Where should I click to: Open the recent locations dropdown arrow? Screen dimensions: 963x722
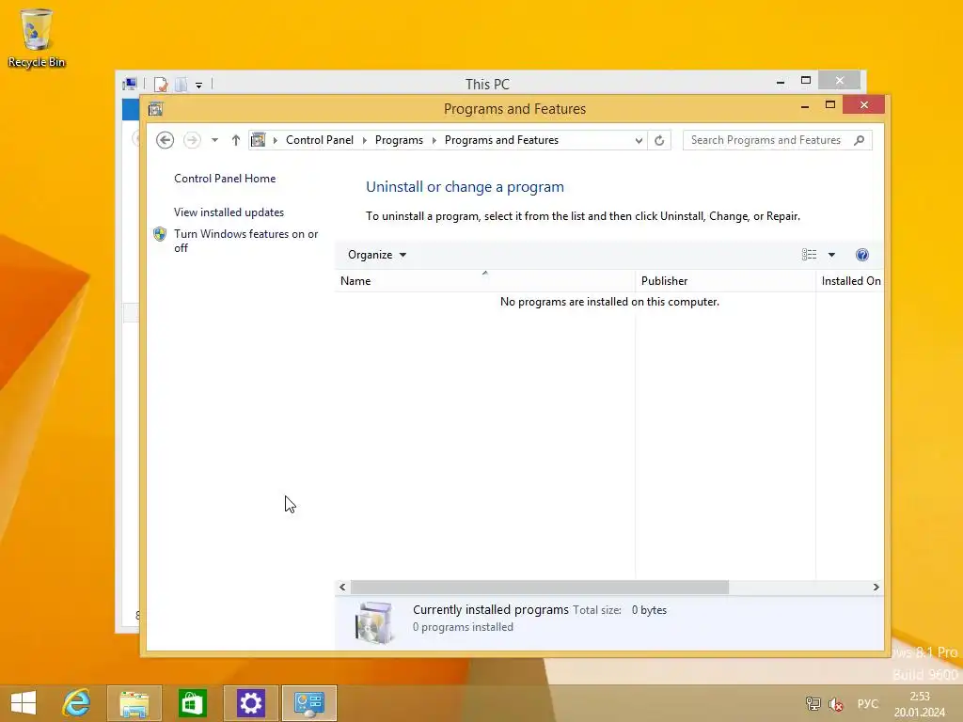(214, 140)
